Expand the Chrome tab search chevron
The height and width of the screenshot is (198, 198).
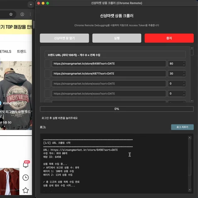pyautogui.click(x=31, y=5)
